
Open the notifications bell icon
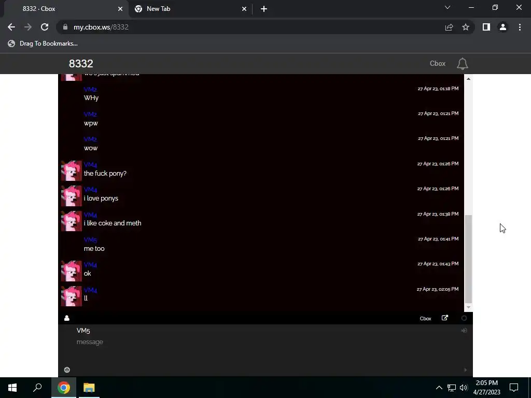[x=462, y=64]
